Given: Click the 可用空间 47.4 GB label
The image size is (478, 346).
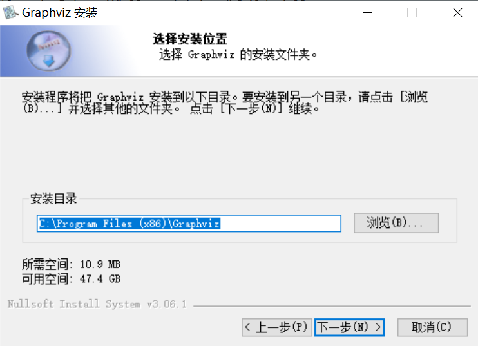Looking at the screenshot, I should point(71,278).
